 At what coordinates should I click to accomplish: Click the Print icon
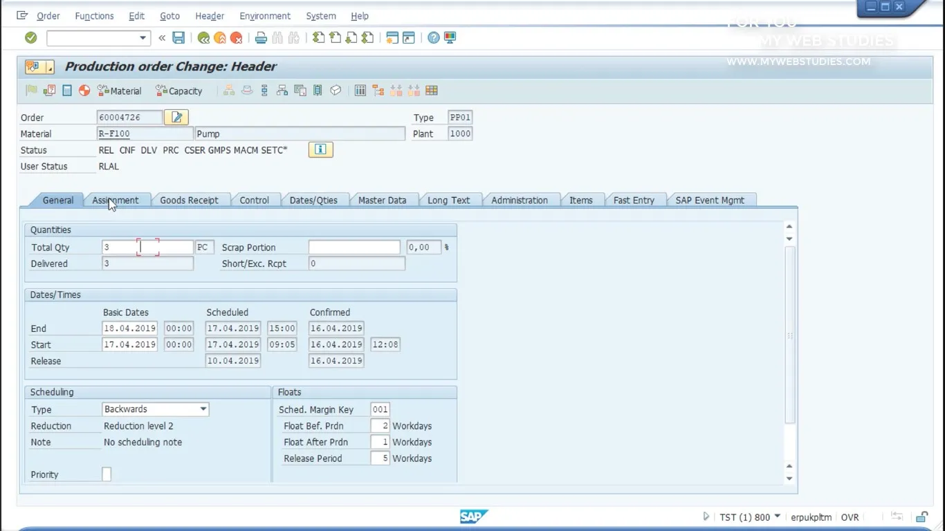coord(261,38)
